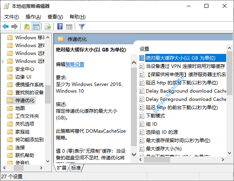
Task: Click folder icon next to 地图
Action: (x=10, y=108)
